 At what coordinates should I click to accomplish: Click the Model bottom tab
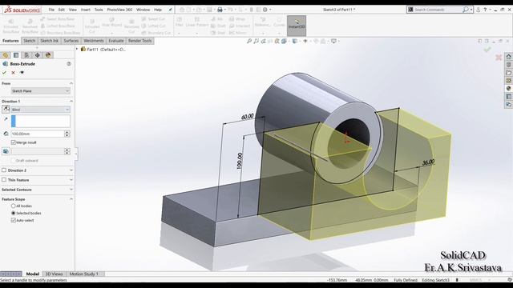click(x=32, y=274)
